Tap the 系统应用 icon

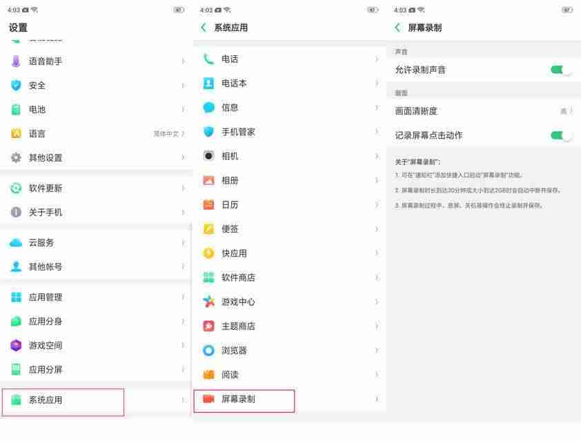click(x=16, y=400)
